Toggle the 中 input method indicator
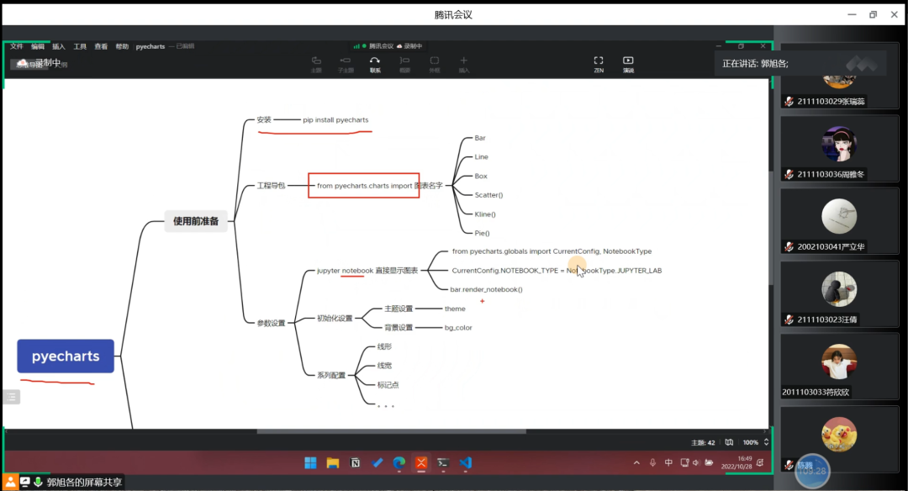908x491 pixels. click(x=668, y=462)
